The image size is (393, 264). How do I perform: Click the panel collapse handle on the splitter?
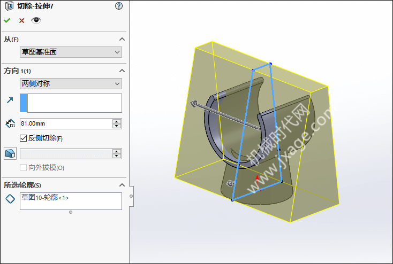pos(131,196)
